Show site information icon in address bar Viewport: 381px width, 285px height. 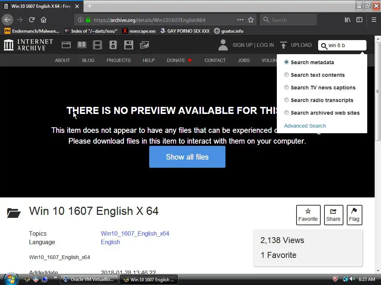(x=80, y=20)
